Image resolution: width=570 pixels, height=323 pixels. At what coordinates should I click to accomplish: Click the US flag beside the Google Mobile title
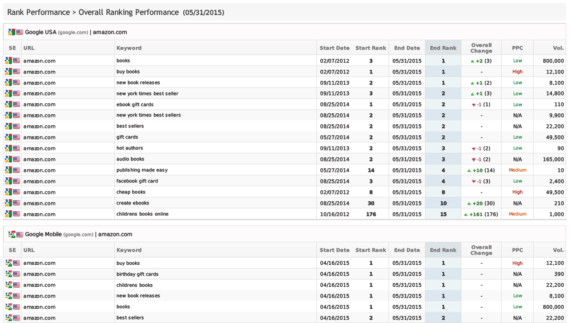[x=20, y=235]
